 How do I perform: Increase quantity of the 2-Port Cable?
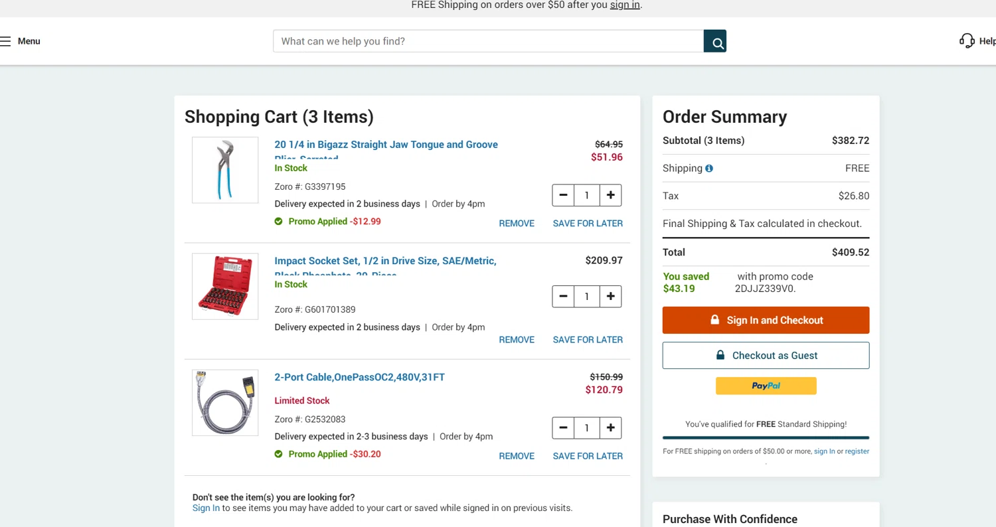coord(610,428)
